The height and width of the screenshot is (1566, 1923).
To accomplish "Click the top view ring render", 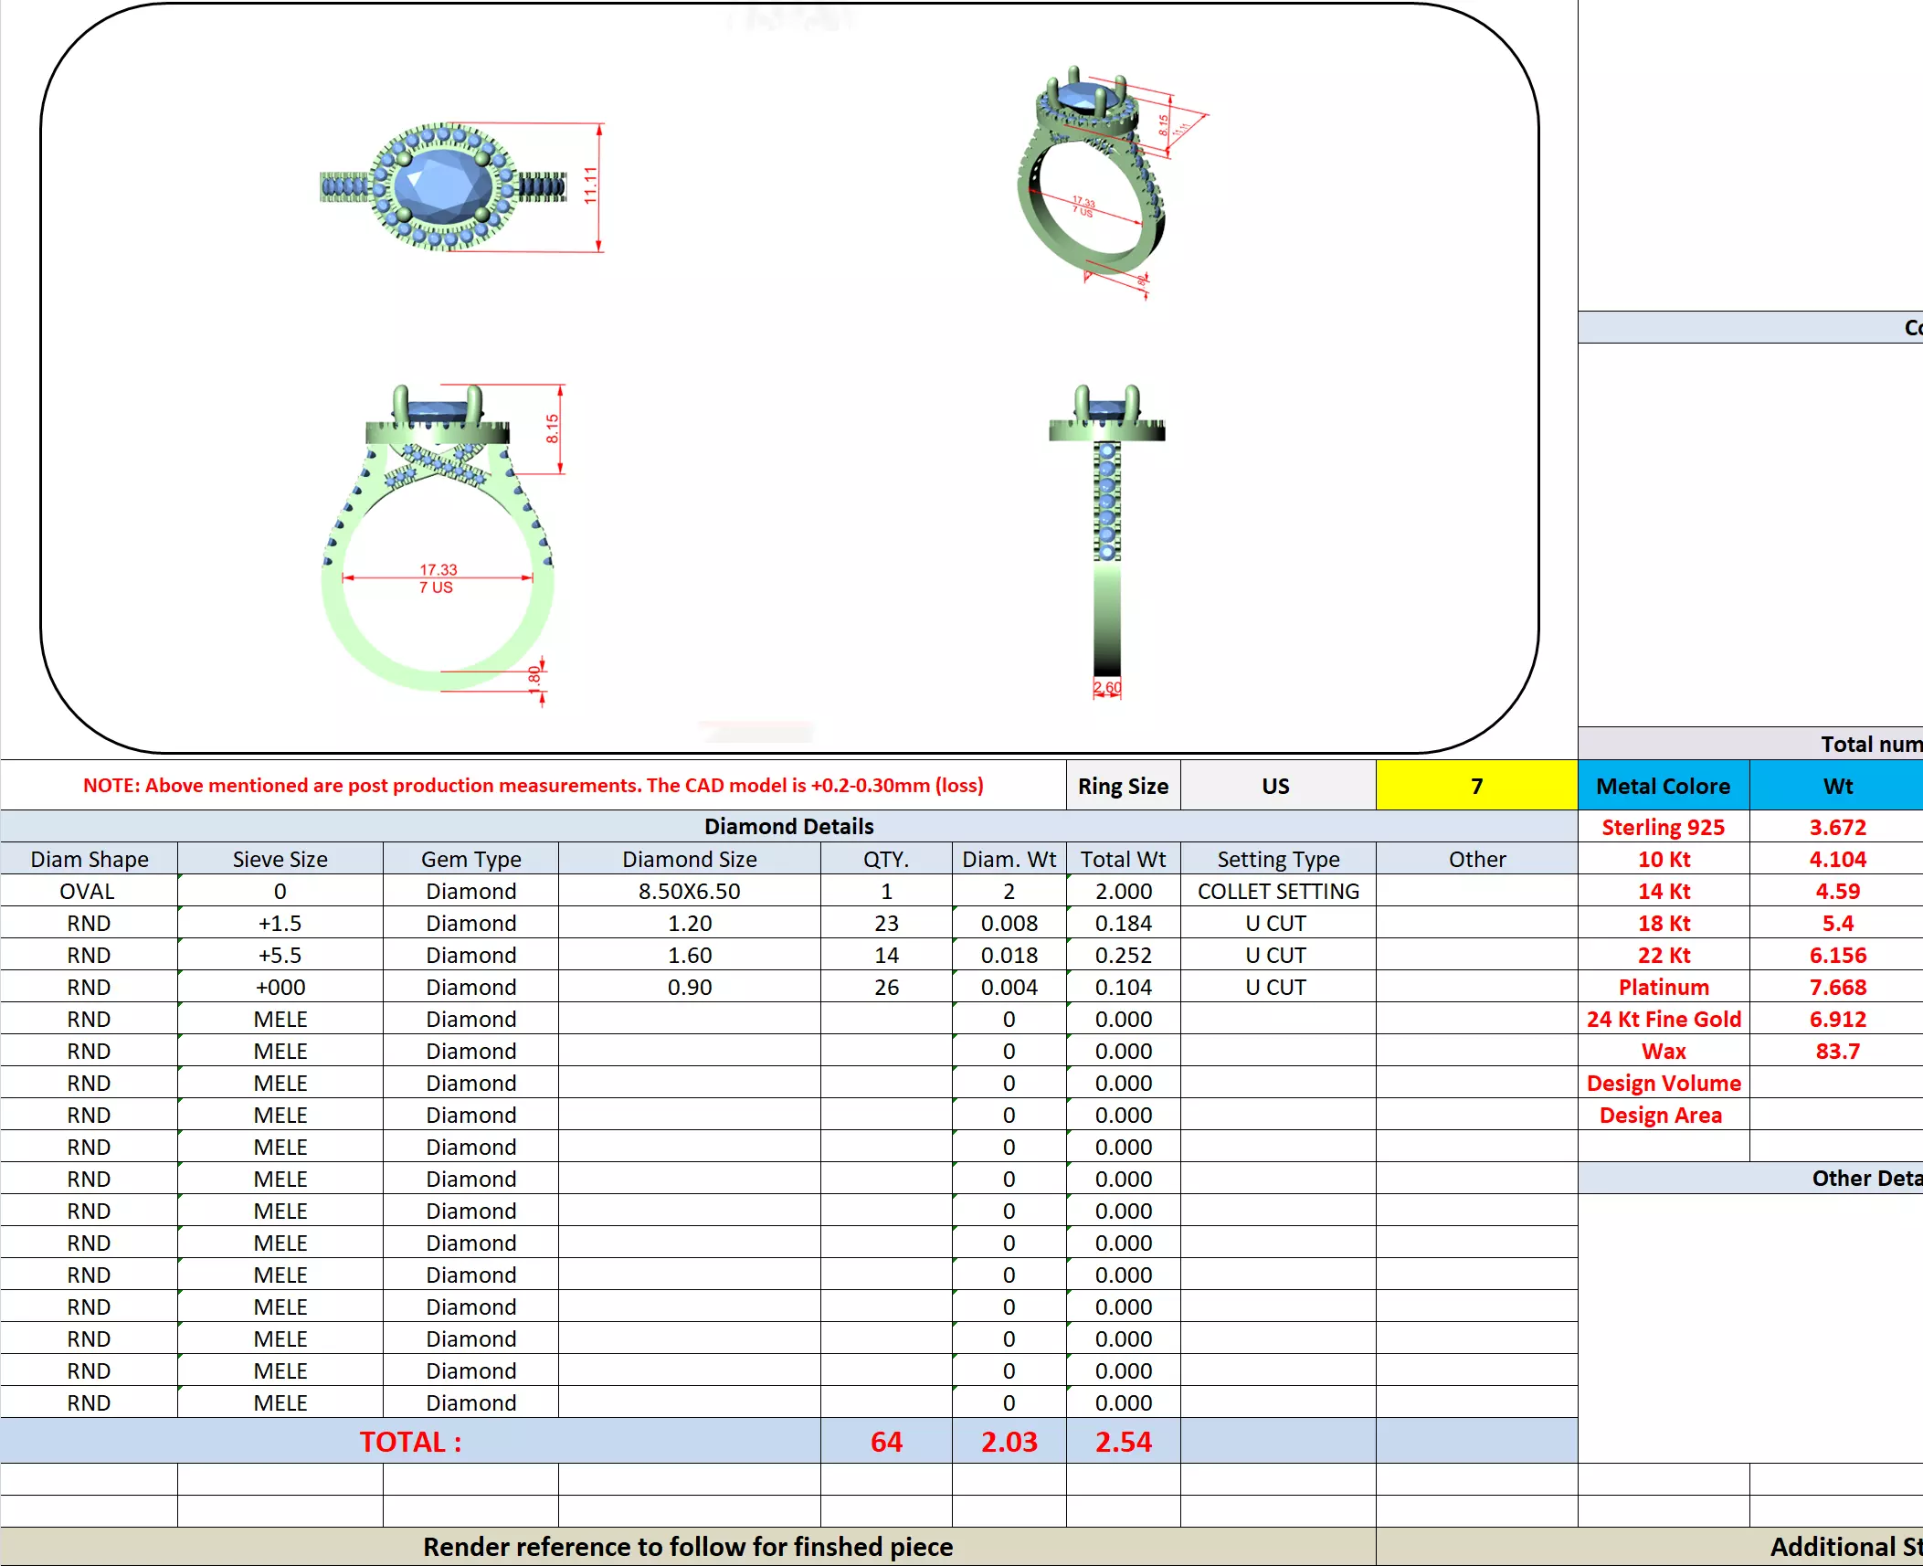I will (x=443, y=187).
